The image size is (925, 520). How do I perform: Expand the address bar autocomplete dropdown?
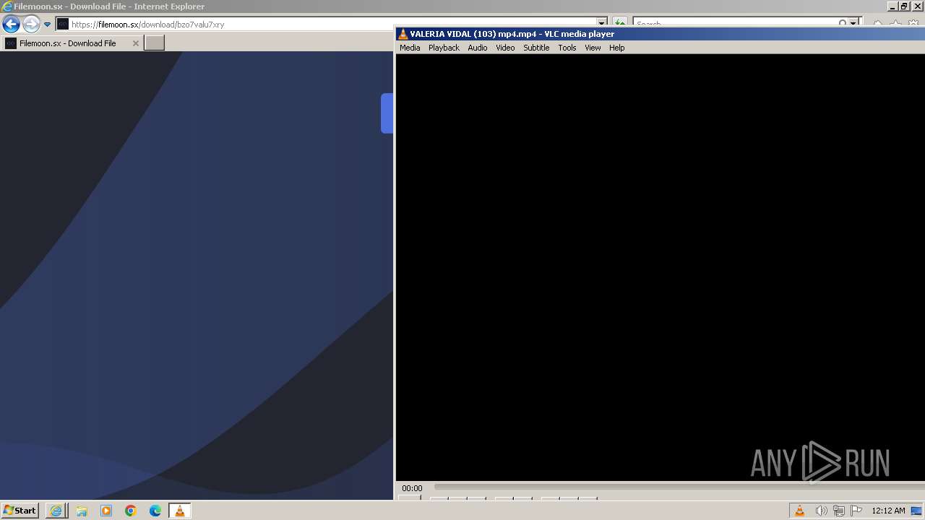coord(601,24)
